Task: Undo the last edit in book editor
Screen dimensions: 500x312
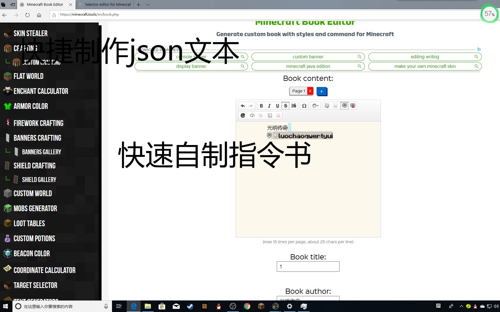Action: [x=243, y=106]
